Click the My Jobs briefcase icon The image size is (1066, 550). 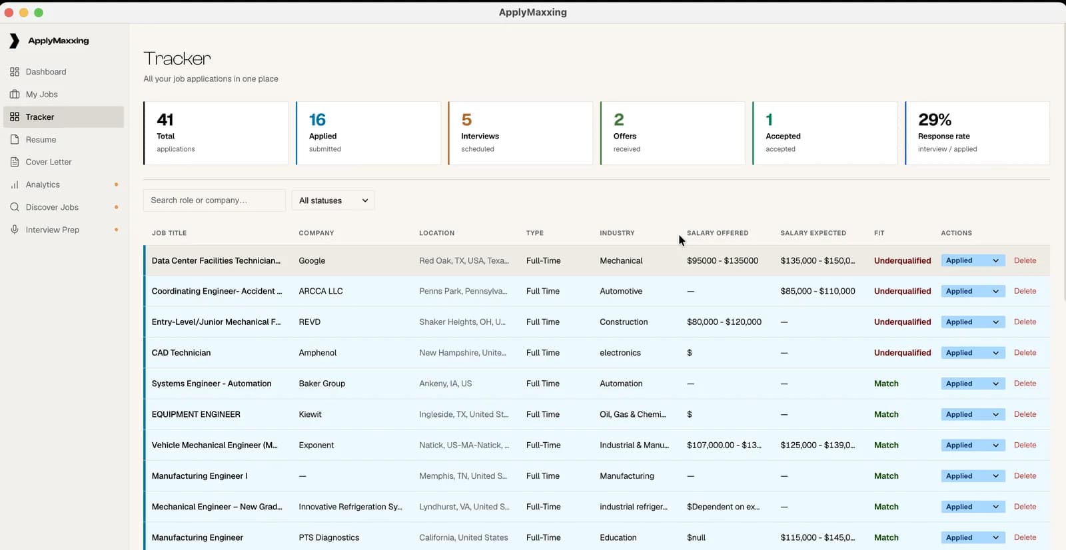pos(15,94)
